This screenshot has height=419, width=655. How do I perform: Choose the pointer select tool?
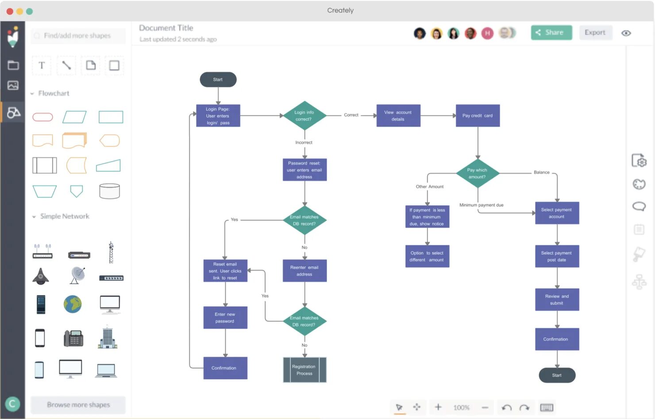click(x=399, y=407)
